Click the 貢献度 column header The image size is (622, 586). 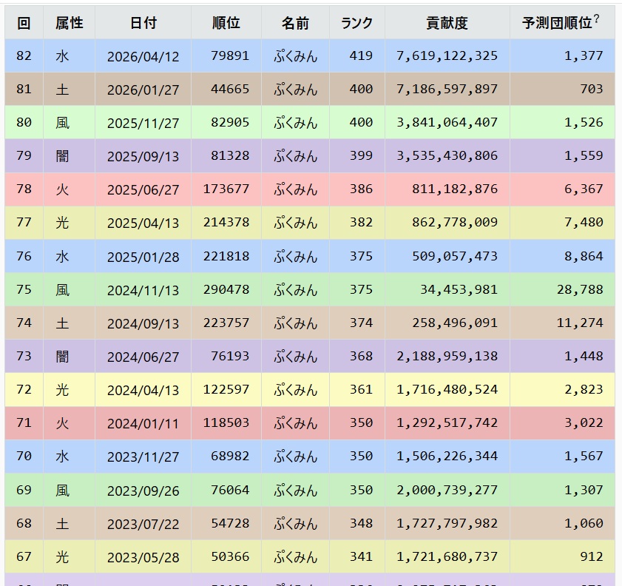point(447,23)
